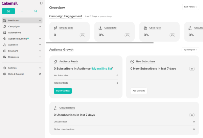Screen dimensions: 203x138
Task: Click the Audience Building icon
Action: click(x=5, y=39)
